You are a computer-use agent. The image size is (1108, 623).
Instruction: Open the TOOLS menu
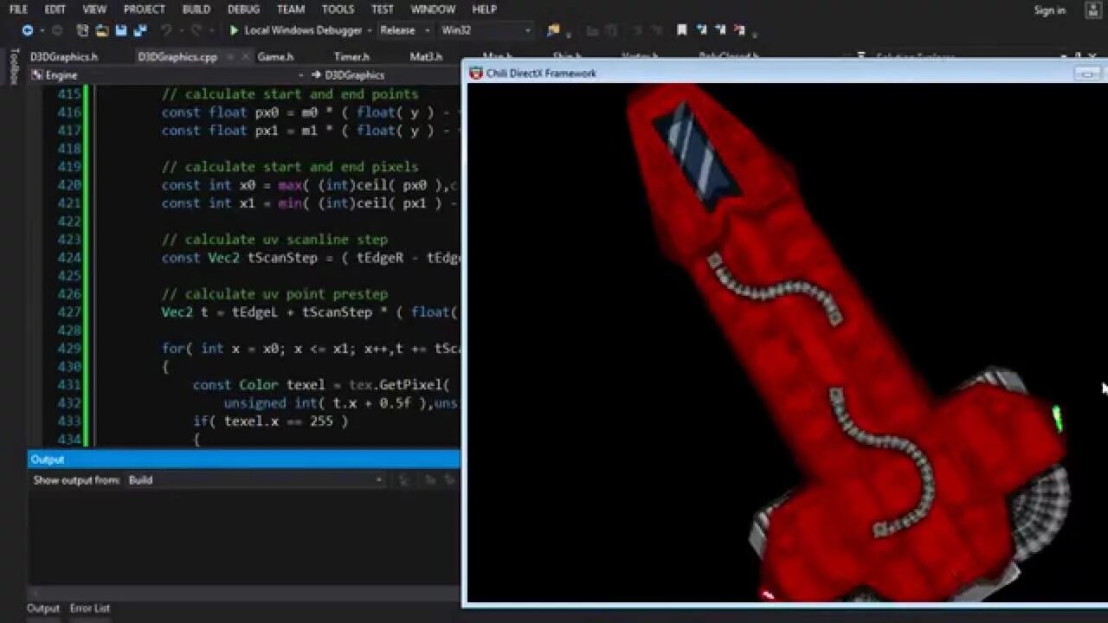coord(338,10)
